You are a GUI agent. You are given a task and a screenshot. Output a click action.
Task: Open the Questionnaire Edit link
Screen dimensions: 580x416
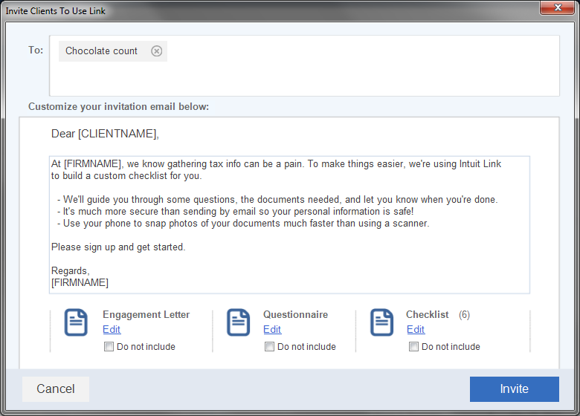272,329
